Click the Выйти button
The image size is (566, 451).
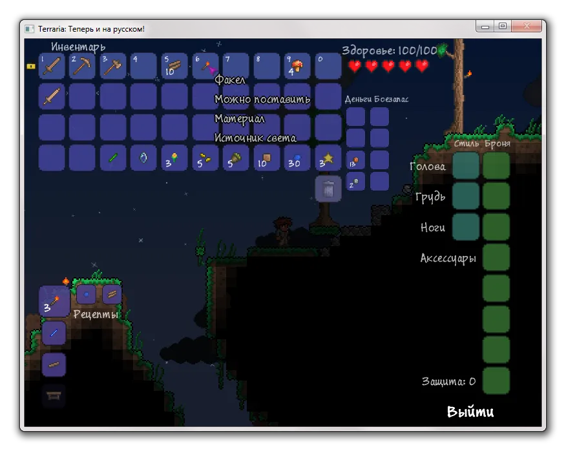tap(470, 412)
